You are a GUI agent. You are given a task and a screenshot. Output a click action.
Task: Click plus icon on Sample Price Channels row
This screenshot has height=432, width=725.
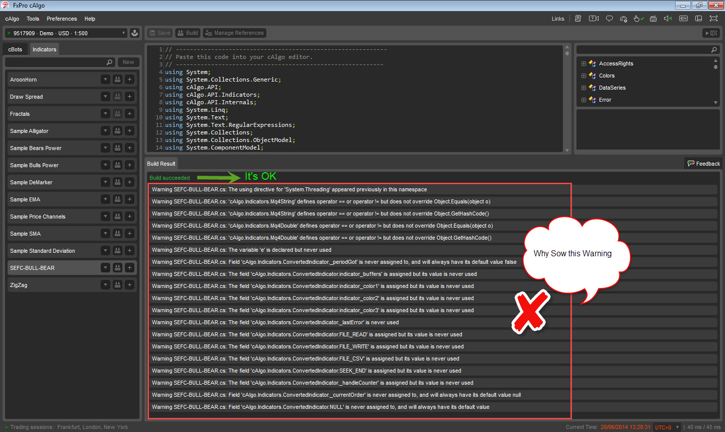(x=129, y=217)
